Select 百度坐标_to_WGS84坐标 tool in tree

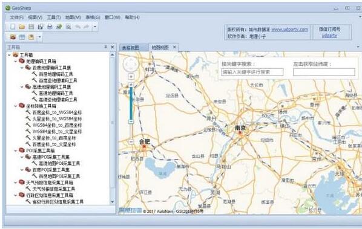tap(57, 112)
